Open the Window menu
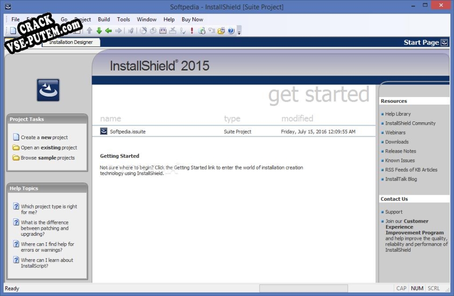Viewport: 454px width, 296px height. pyautogui.click(x=147, y=20)
